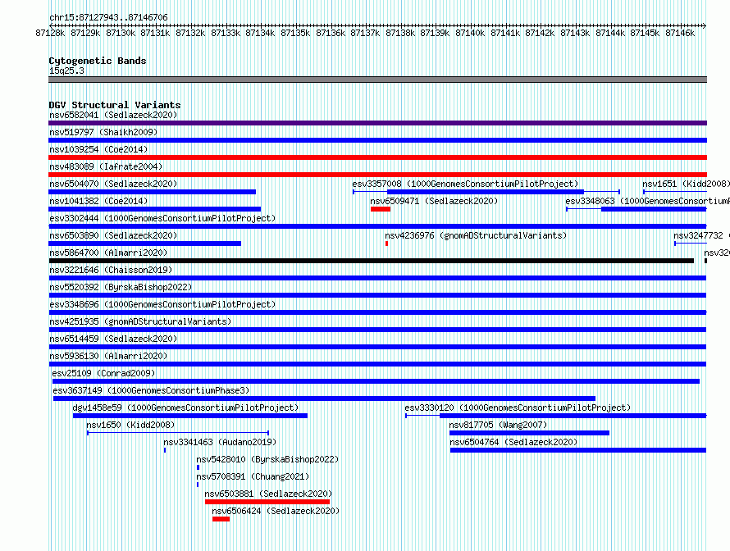Click the Cytogenetic Bands track title
The height and width of the screenshot is (551, 730).
pos(98,61)
